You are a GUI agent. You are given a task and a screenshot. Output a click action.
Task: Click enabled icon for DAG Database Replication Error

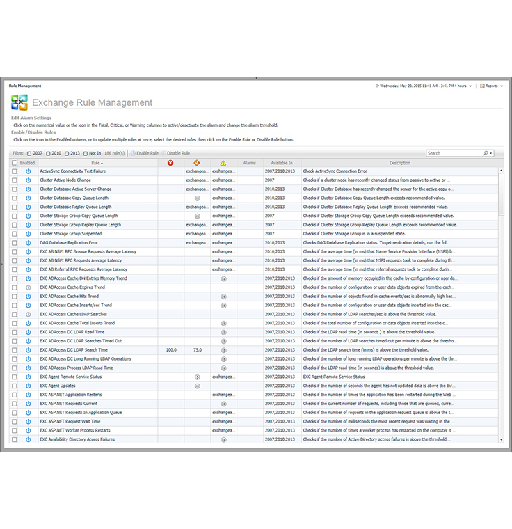[29, 243]
